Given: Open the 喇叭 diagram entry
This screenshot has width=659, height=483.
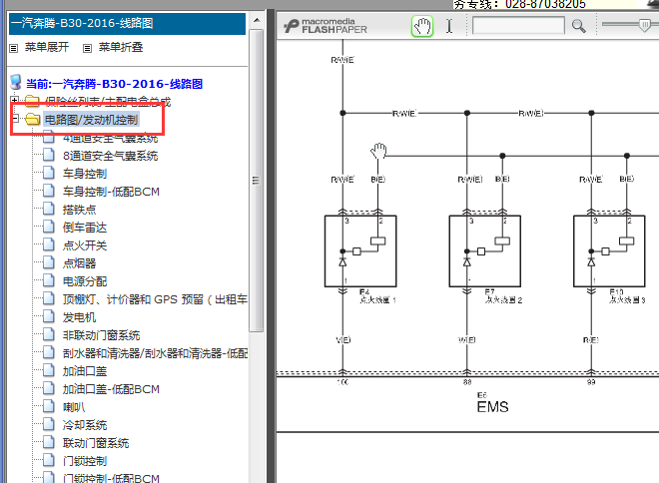Looking at the screenshot, I should tap(74, 407).
